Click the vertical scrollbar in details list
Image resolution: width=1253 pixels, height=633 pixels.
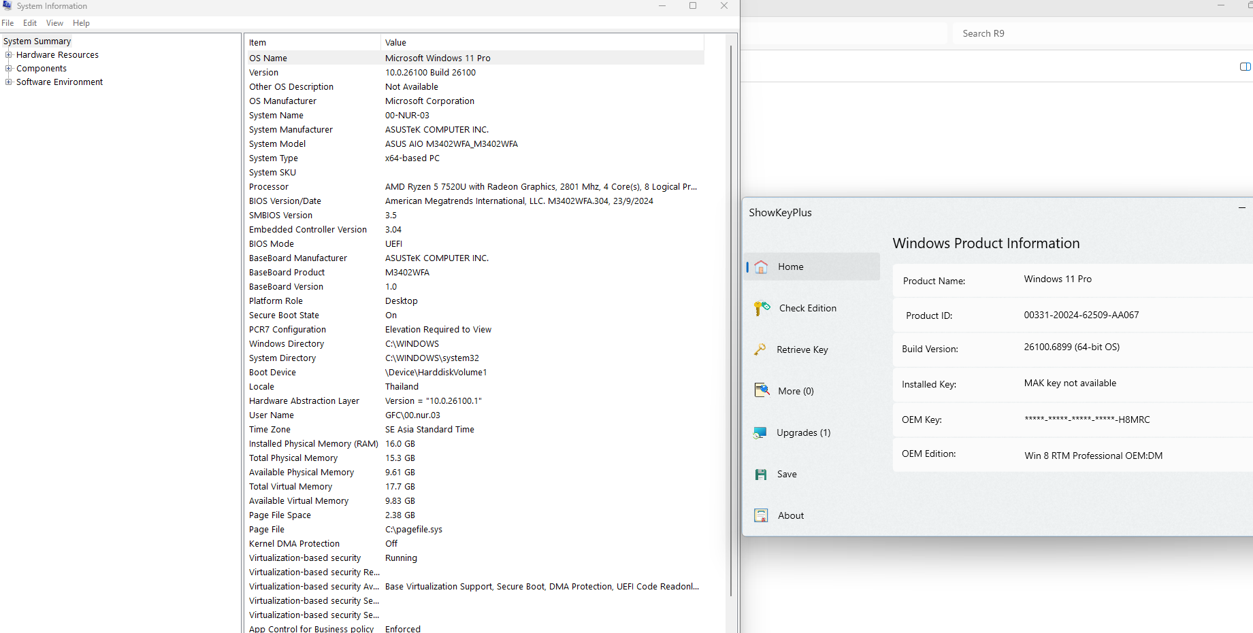pyautogui.click(x=731, y=320)
